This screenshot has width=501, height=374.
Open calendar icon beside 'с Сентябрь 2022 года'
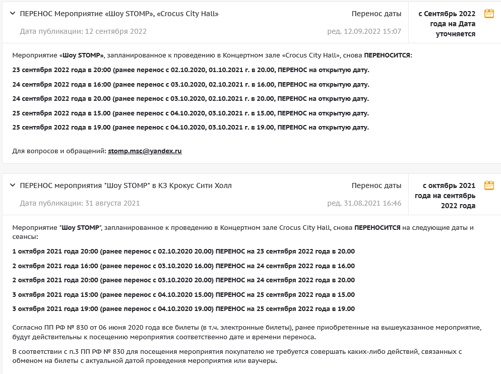coord(489,14)
